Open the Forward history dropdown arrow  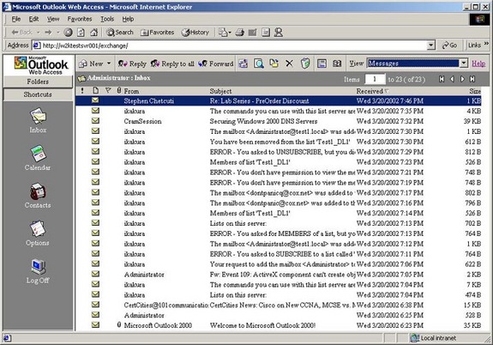click(57, 32)
